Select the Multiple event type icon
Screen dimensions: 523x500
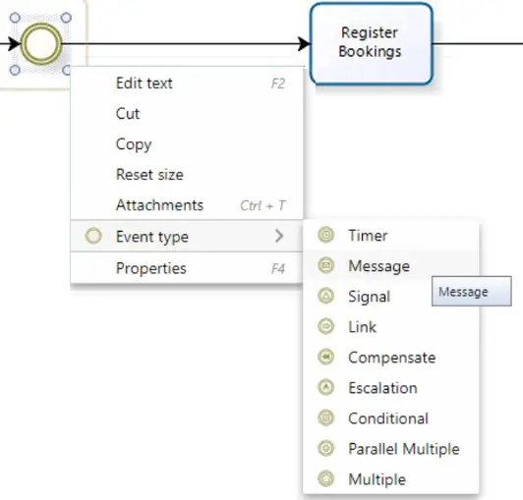click(325, 479)
